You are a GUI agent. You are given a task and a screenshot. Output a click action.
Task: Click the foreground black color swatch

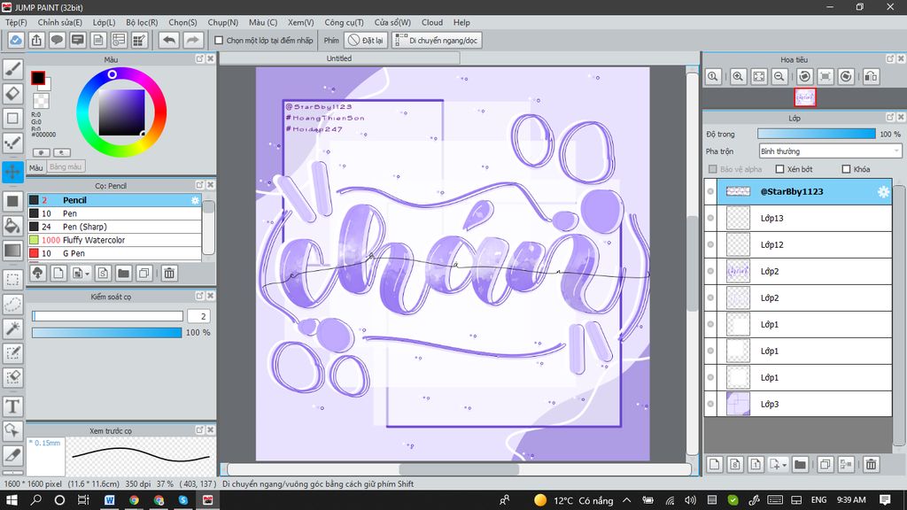click(x=37, y=78)
